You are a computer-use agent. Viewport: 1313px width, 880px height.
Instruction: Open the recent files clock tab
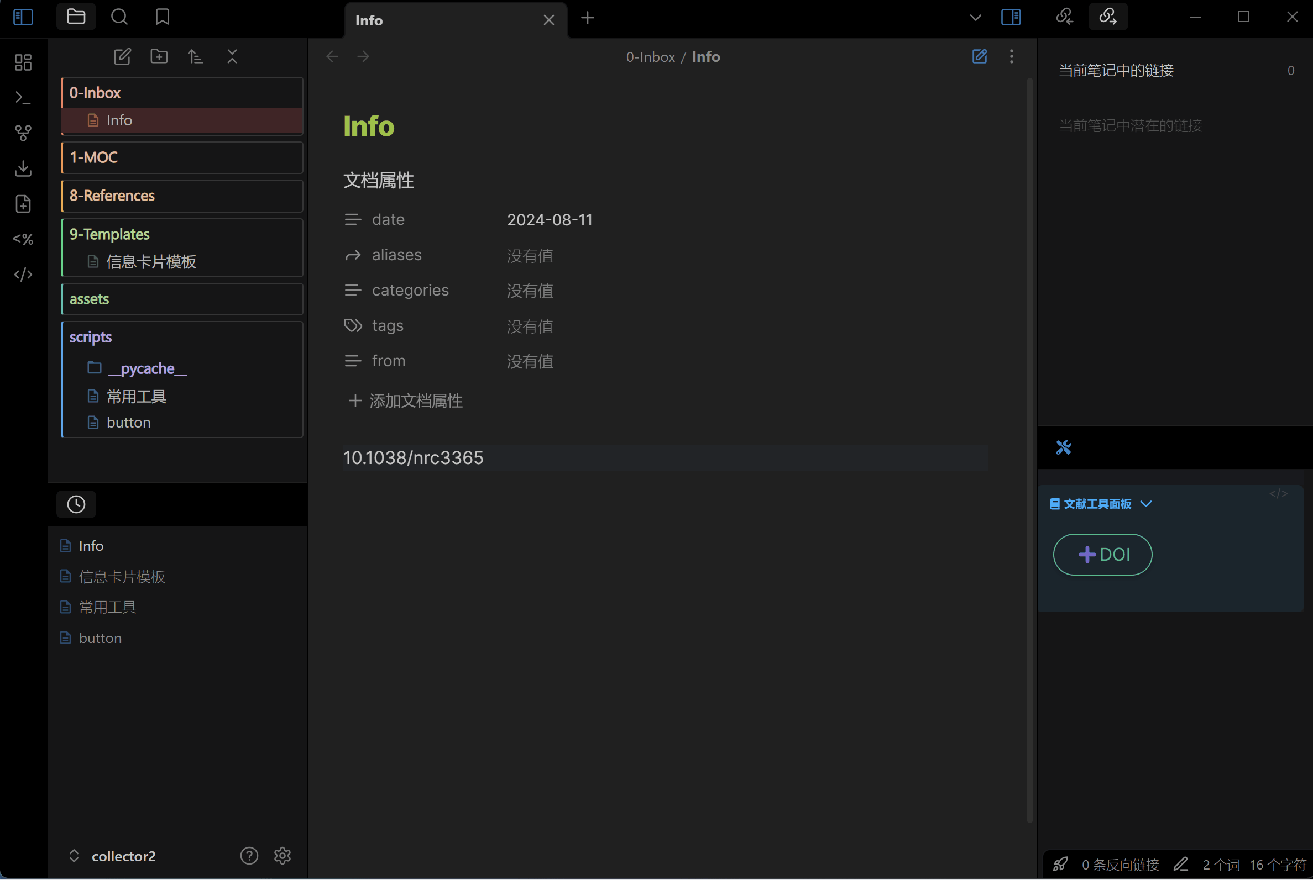click(x=76, y=504)
